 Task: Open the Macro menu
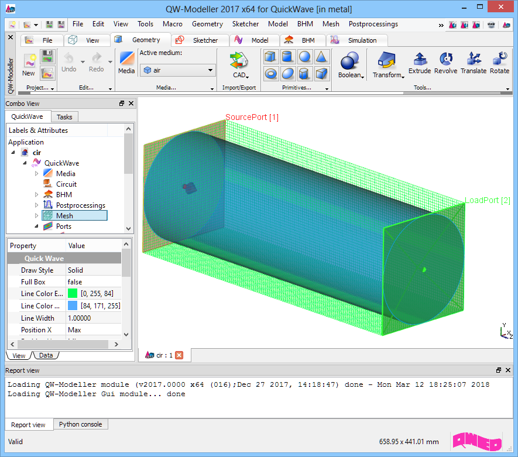172,24
